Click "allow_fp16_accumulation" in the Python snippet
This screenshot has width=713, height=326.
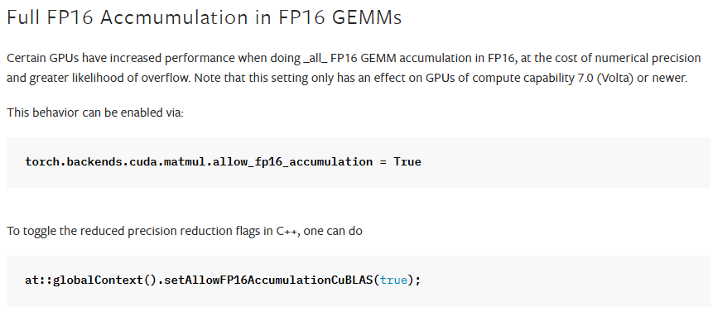pos(292,161)
